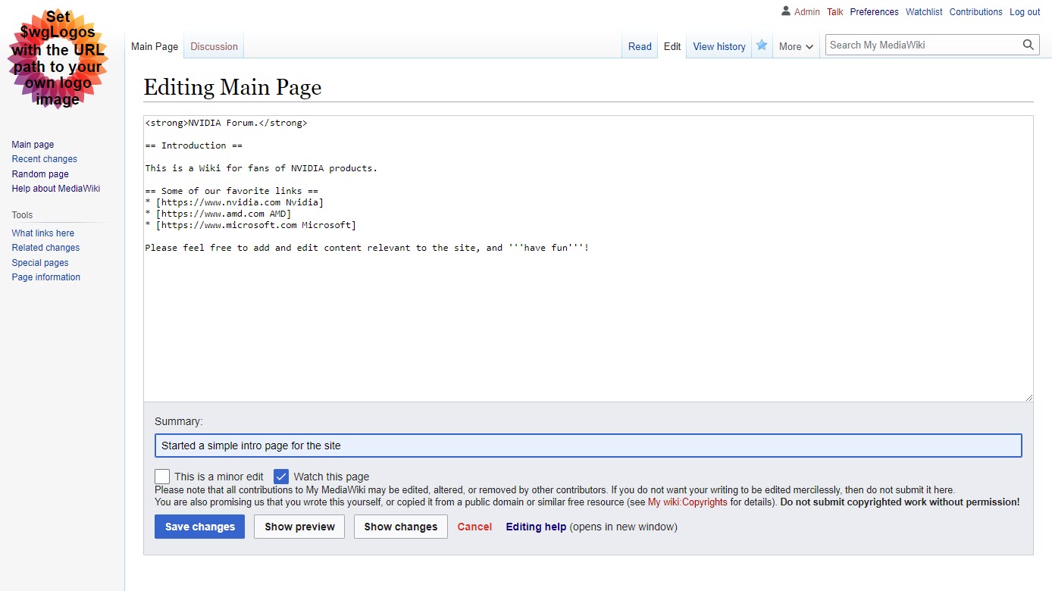1052x591 pixels.
Task: Click the wikitext editing text area
Action: (588, 258)
